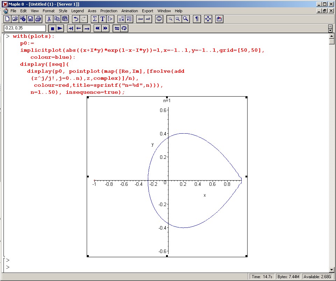Click the vertical scrollbar thumb
The height and width of the screenshot is (281, 336).
pos(331,41)
